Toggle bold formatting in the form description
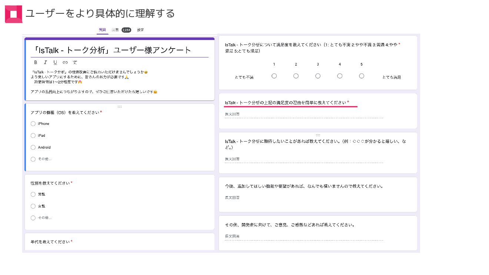Viewport: 489px width, 275px height. click(x=36, y=63)
